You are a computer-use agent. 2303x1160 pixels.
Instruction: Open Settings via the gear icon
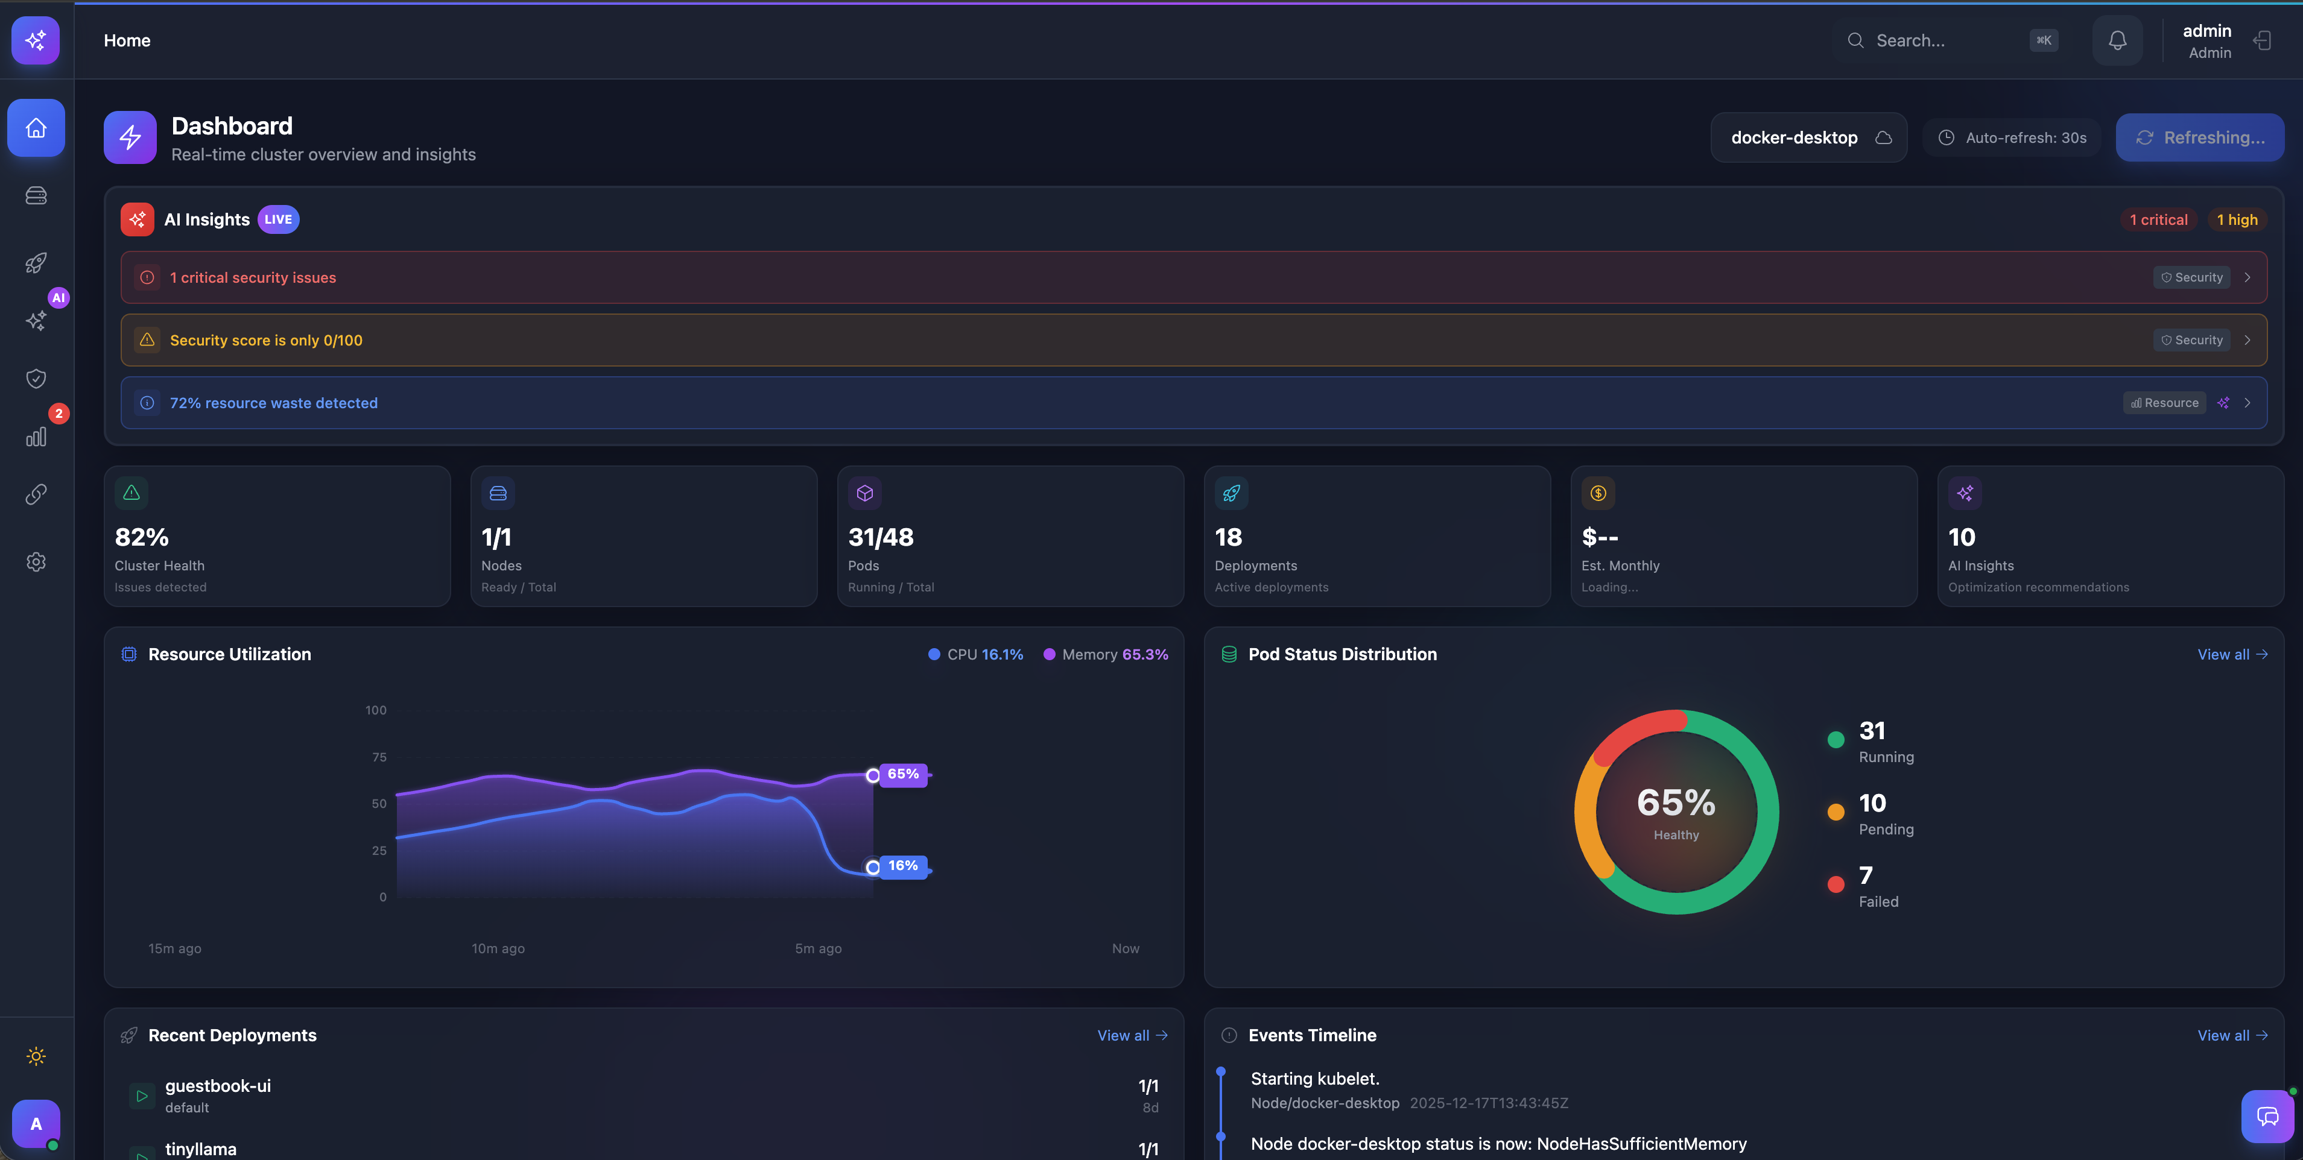(x=36, y=561)
